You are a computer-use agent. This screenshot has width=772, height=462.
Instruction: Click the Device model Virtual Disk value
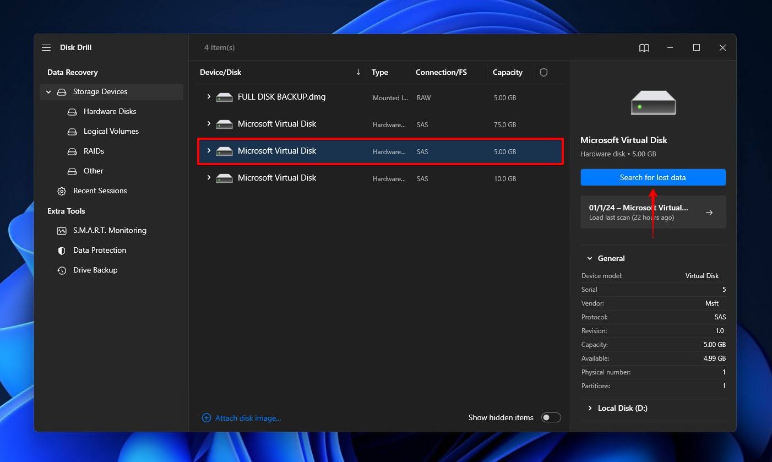tap(702, 276)
